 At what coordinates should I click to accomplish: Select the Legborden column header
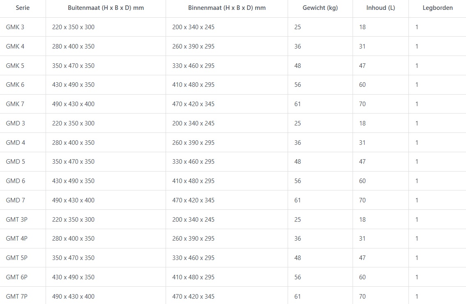(438, 8)
